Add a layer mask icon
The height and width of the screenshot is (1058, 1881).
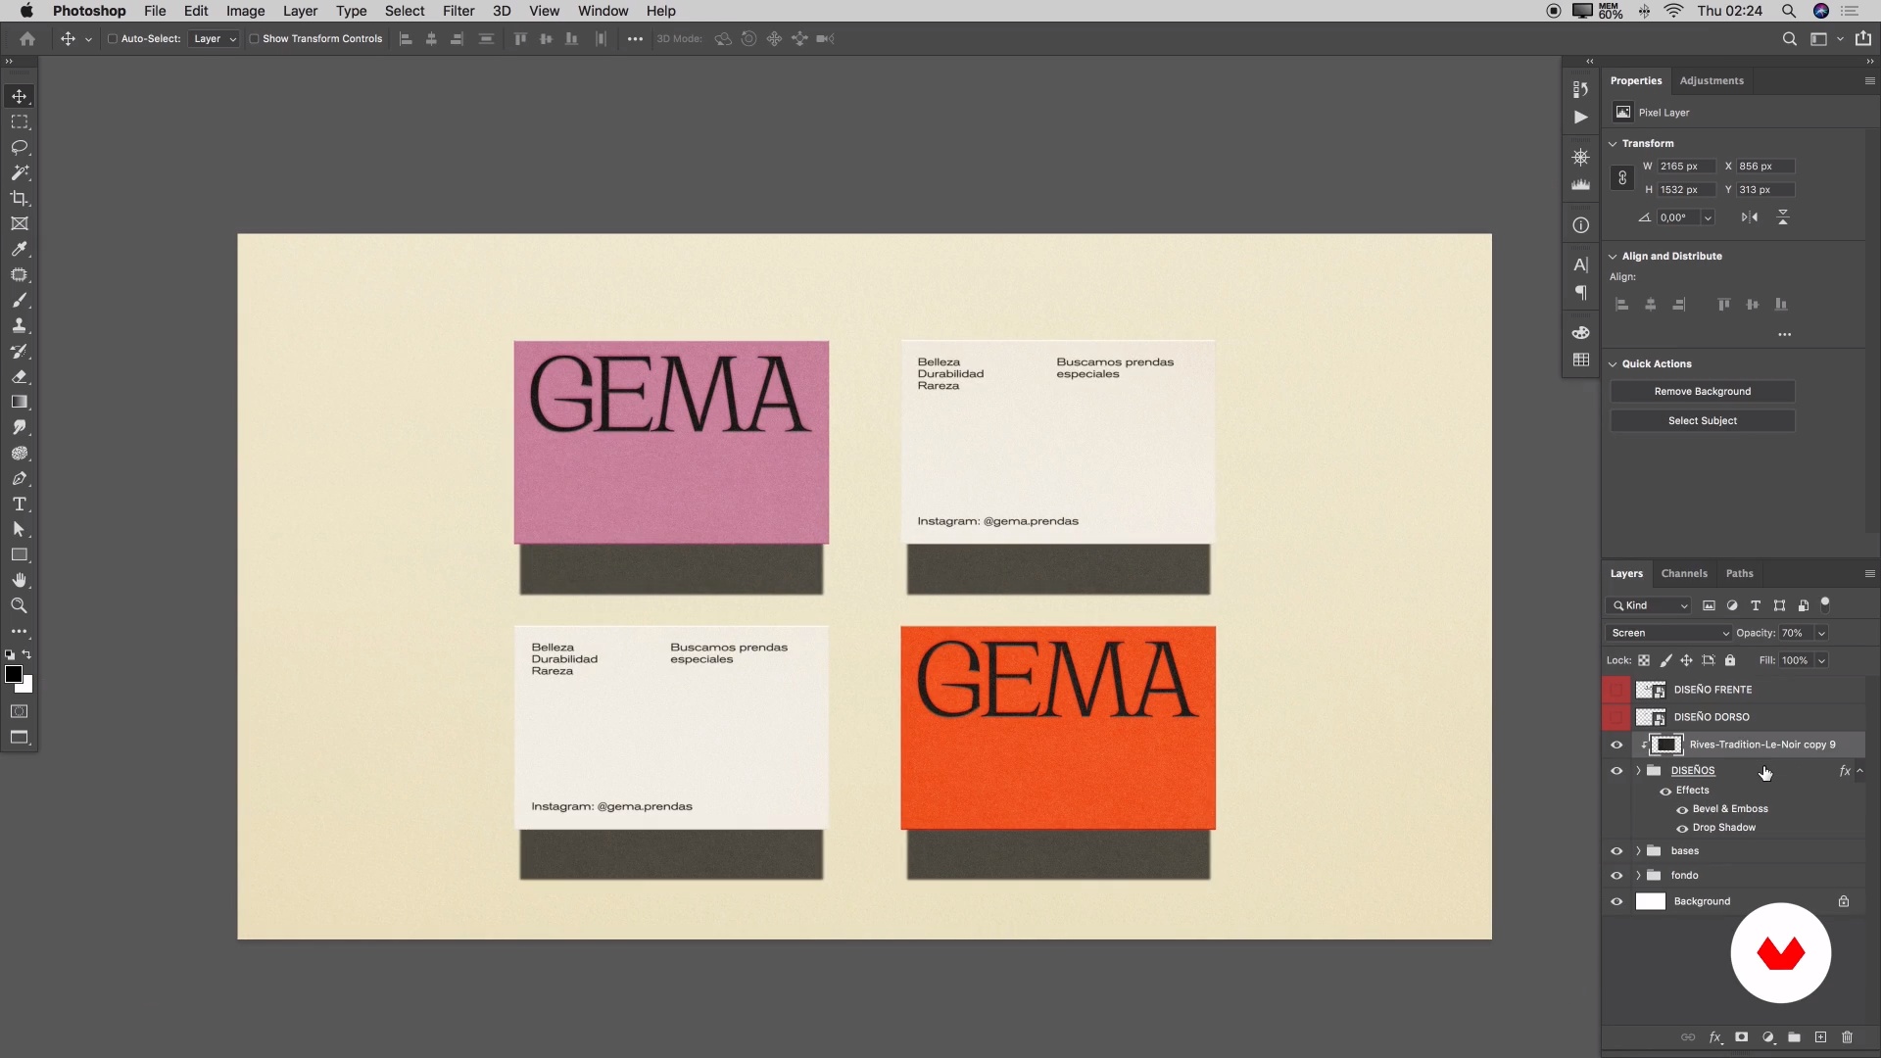coord(1742,1037)
